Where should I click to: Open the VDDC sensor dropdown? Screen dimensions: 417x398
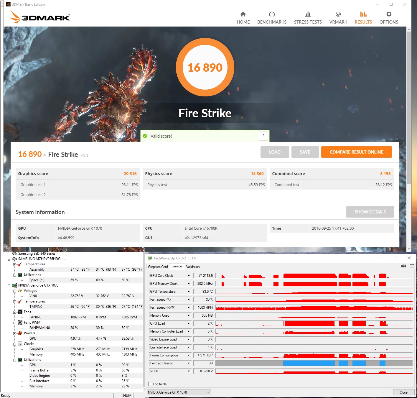coord(189,371)
